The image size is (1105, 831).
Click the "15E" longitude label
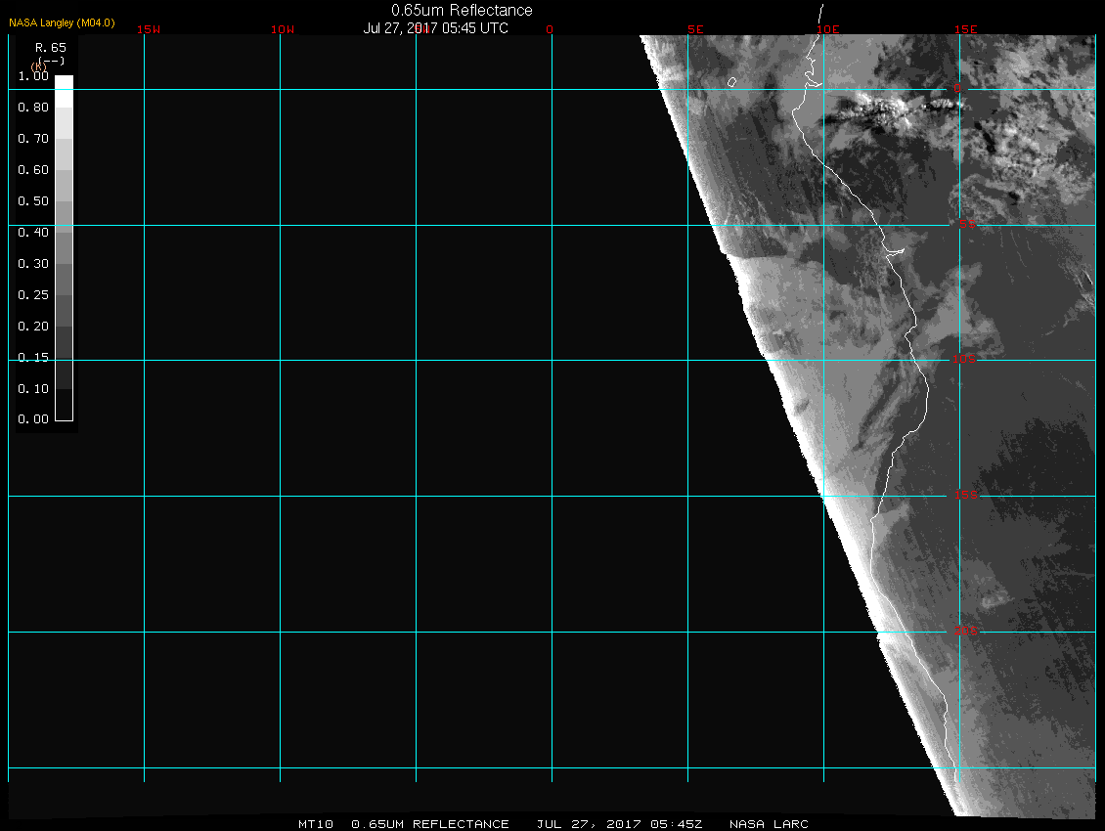966,29
